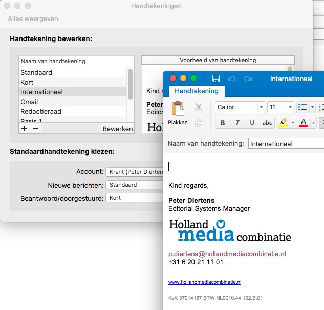Toggle strikethrough formatting
Screen dimensions: 324x310
pos(267,123)
